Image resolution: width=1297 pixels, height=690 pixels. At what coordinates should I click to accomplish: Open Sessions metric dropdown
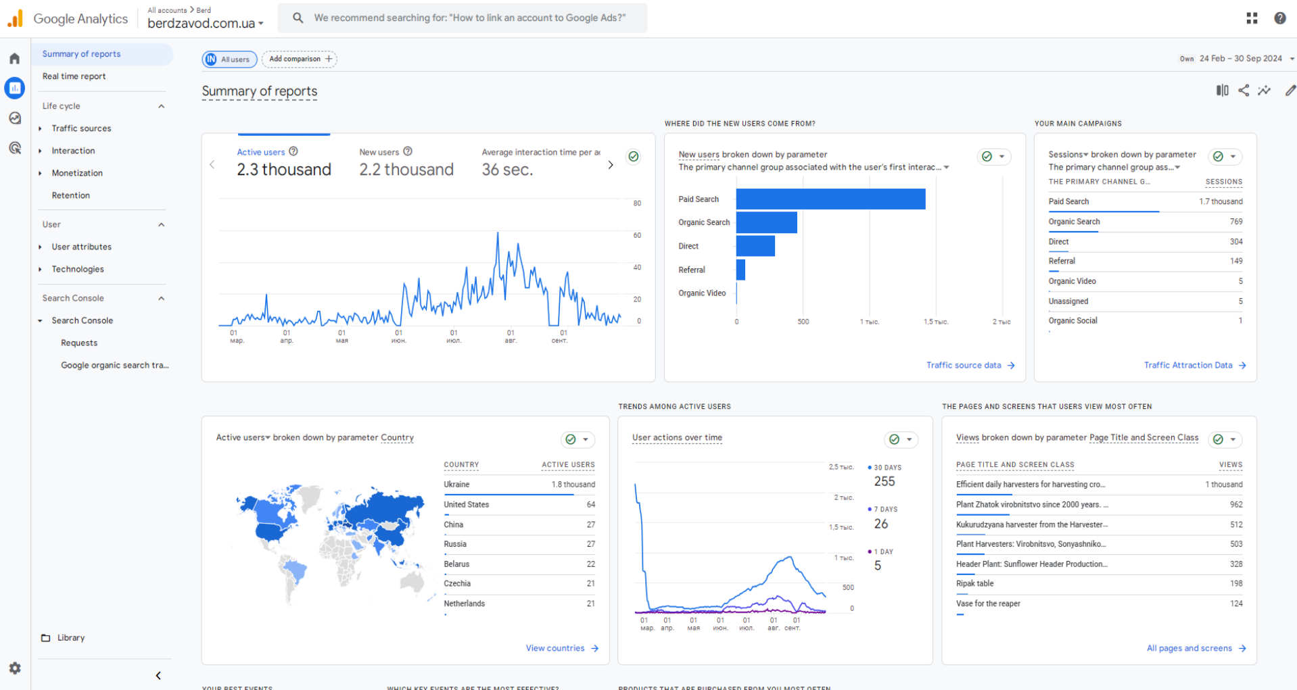tap(1068, 155)
